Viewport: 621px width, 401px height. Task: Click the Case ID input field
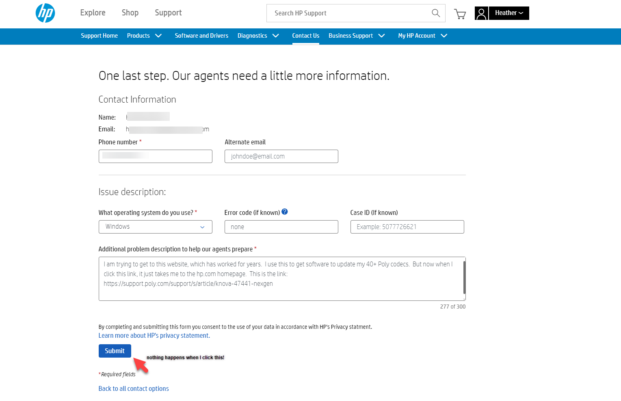[x=407, y=227]
